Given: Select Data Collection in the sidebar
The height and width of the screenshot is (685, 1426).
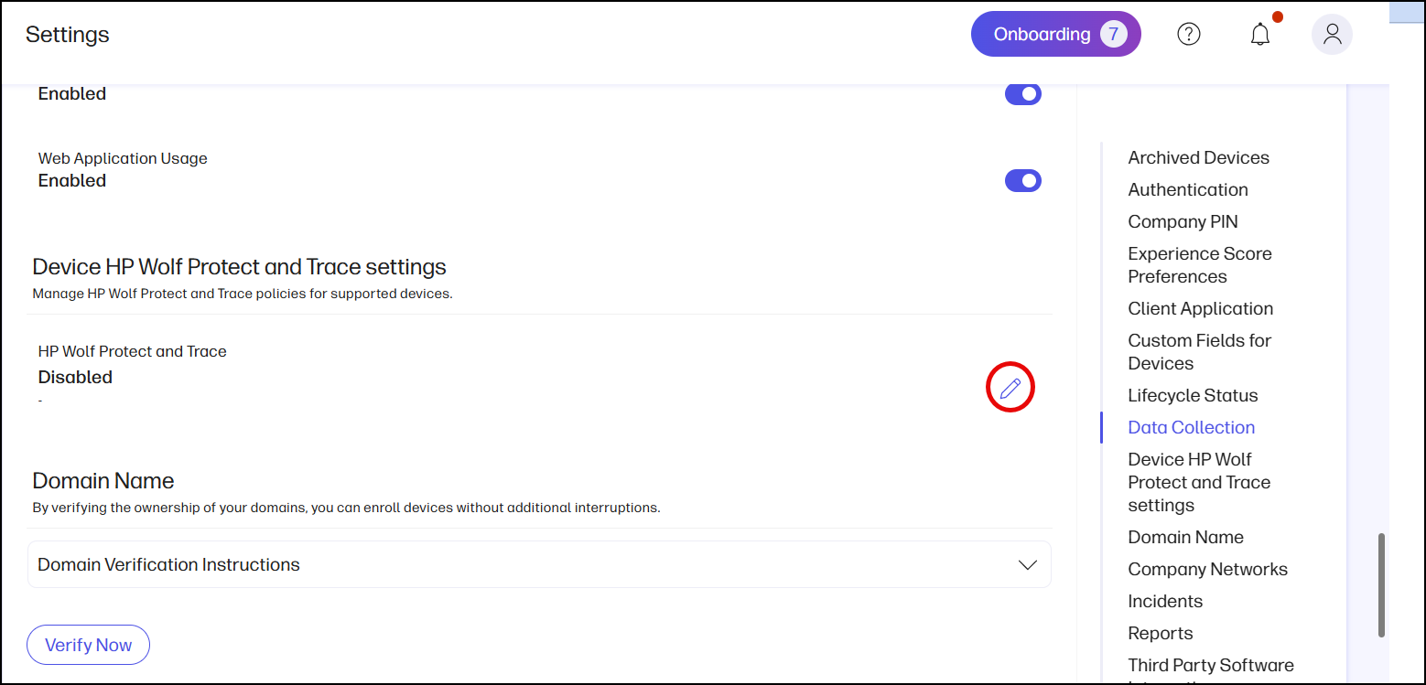Looking at the screenshot, I should tap(1191, 427).
